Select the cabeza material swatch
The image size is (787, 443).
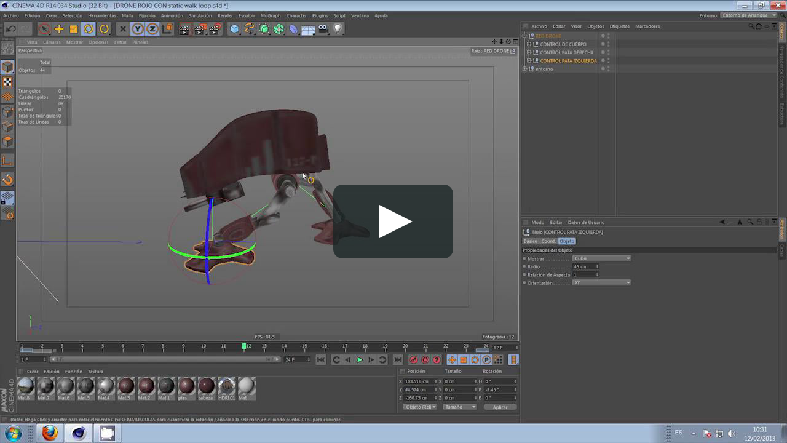point(207,386)
